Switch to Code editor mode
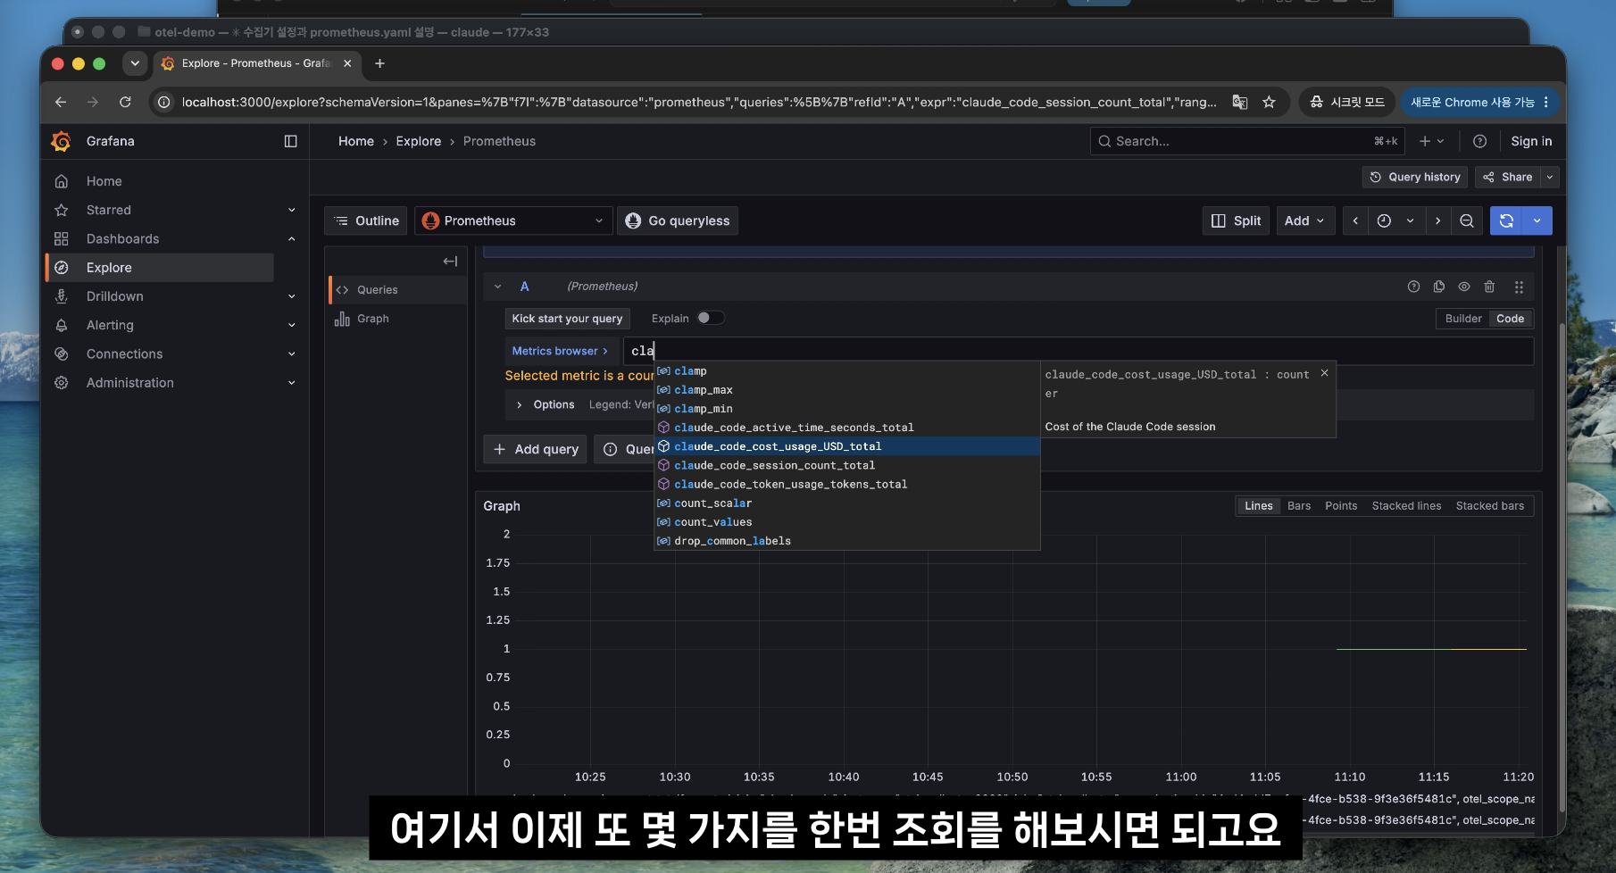The image size is (1616, 873). point(1510,319)
